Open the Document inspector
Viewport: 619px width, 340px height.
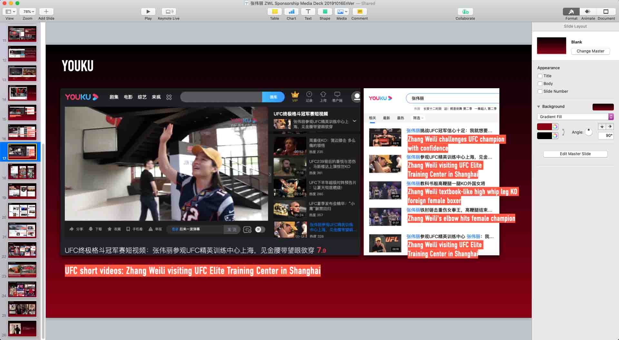pos(606,12)
